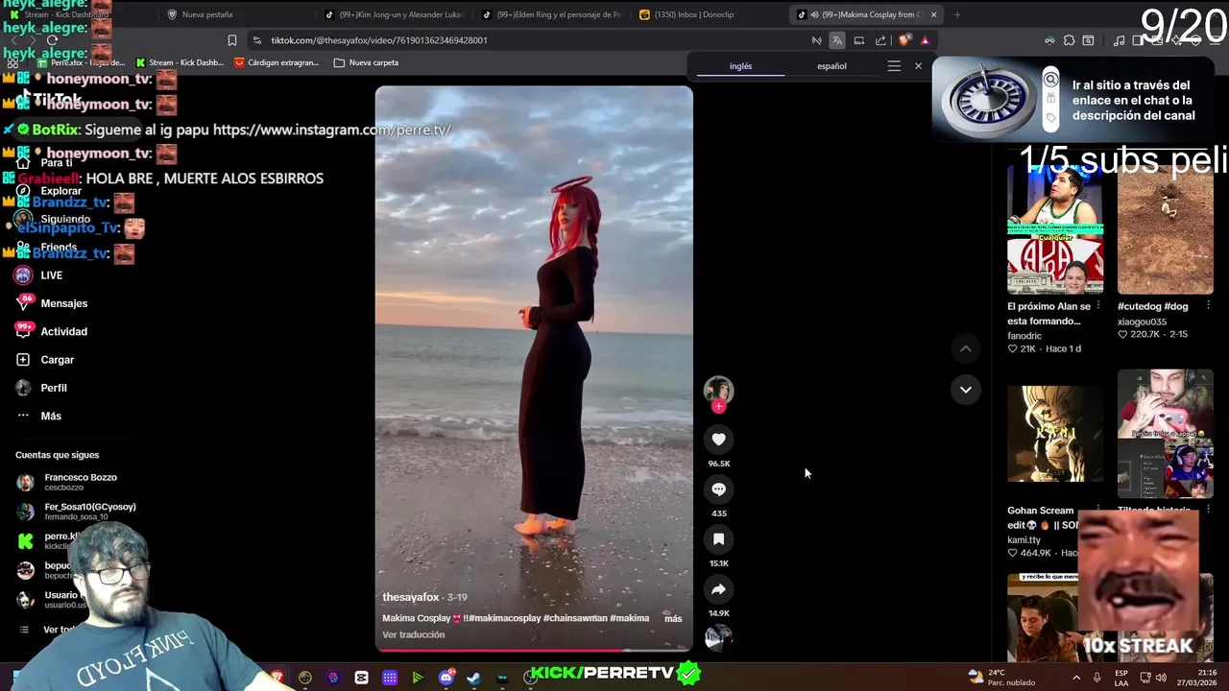Open Stream - Kick Dashb... bookmark
Viewport: 1229px width, 691px height.
tap(180, 62)
